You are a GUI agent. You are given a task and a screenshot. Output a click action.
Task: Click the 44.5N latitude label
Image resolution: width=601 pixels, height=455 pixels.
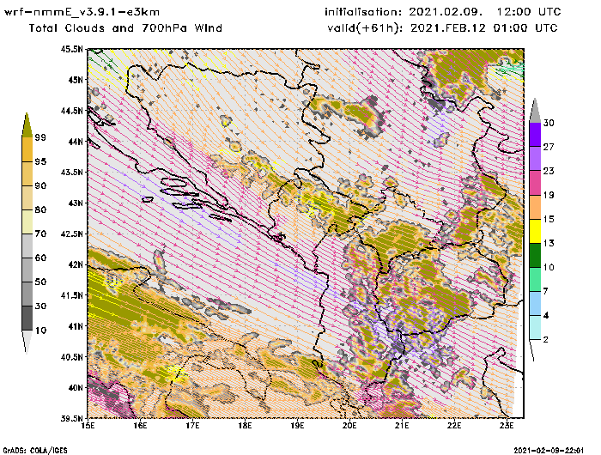tap(71, 111)
